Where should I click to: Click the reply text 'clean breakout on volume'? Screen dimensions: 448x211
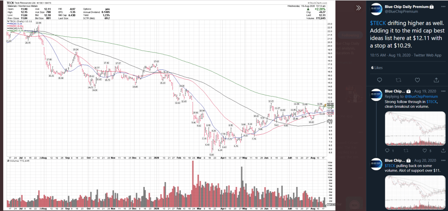(x=407, y=106)
